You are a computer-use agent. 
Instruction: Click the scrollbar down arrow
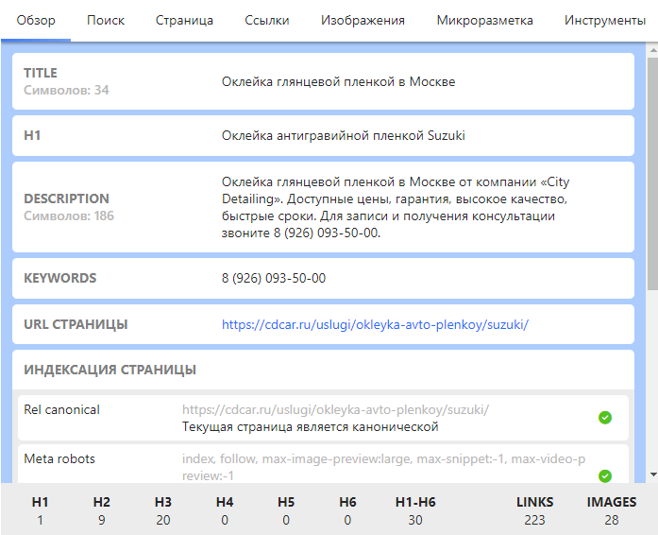[653, 475]
